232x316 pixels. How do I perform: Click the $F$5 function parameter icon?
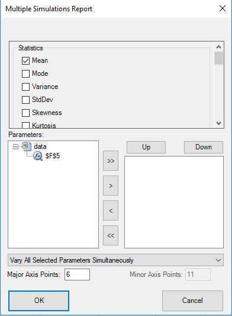pos(38,156)
